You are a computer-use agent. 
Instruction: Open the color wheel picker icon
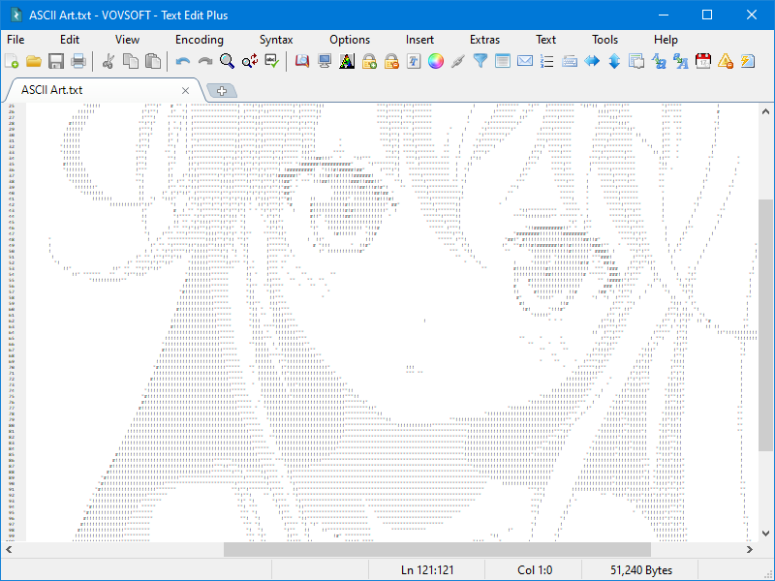(435, 61)
